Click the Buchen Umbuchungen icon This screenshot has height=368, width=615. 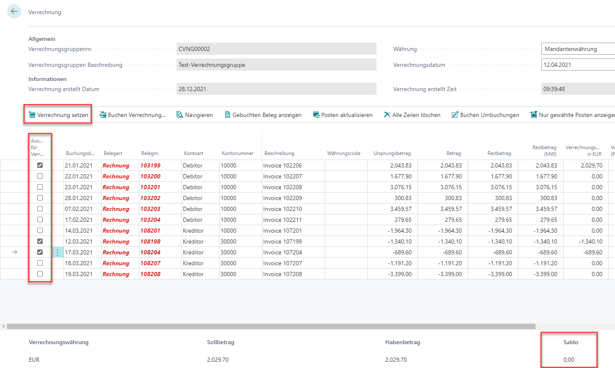[x=455, y=115]
